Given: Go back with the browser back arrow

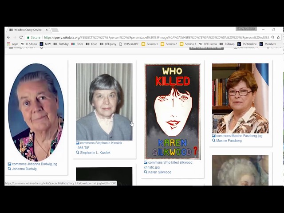Looking at the screenshot, I should pyautogui.click(x=8, y=37).
